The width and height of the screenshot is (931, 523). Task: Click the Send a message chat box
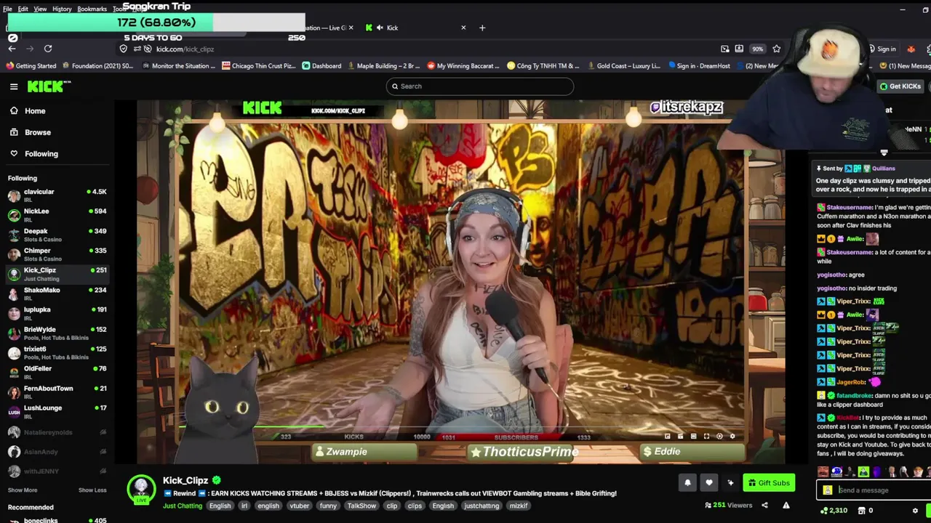873,490
